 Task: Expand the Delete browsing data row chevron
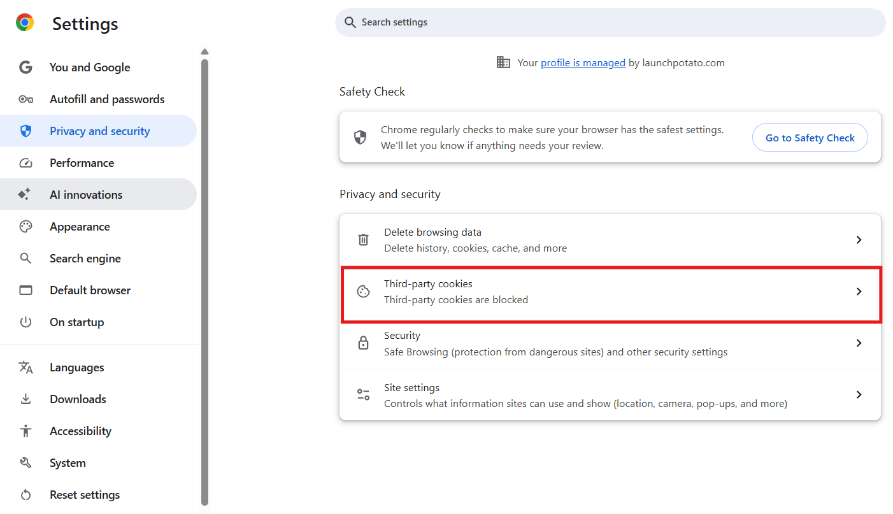[859, 240]
